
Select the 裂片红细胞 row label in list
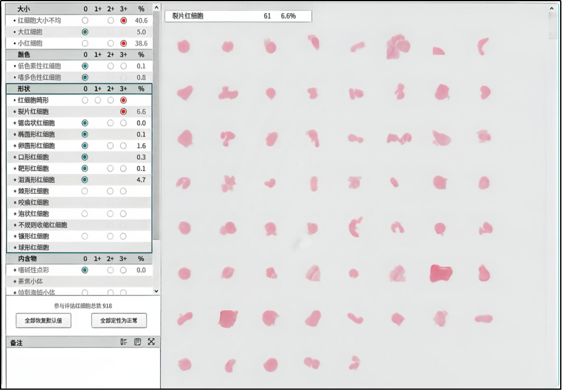tap(33, 112)
